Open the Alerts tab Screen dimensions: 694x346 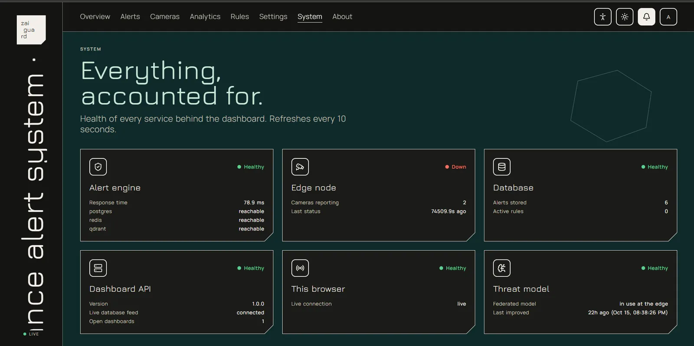click(130, 16)
